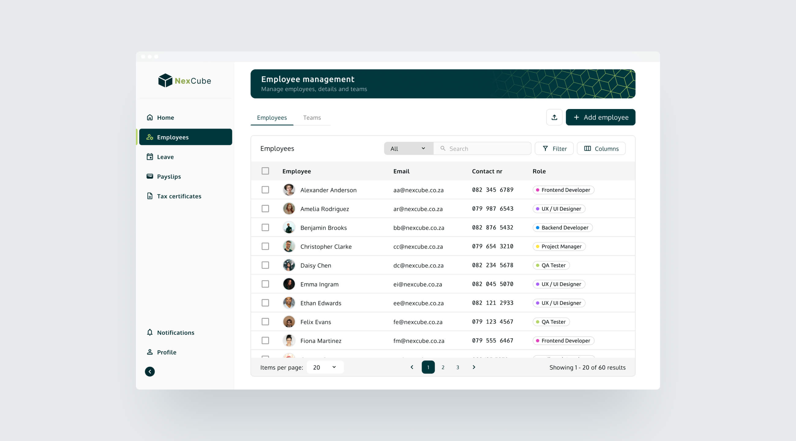The height and width of the screenshot is (441, 796).
Task: Open the Columns button
Action: tap(601, 148)
